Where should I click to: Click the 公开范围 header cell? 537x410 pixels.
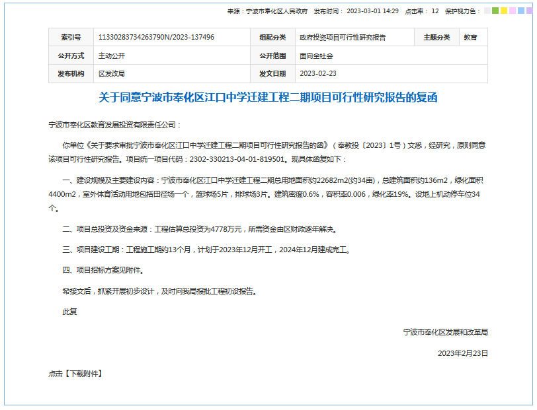[272, 55]
